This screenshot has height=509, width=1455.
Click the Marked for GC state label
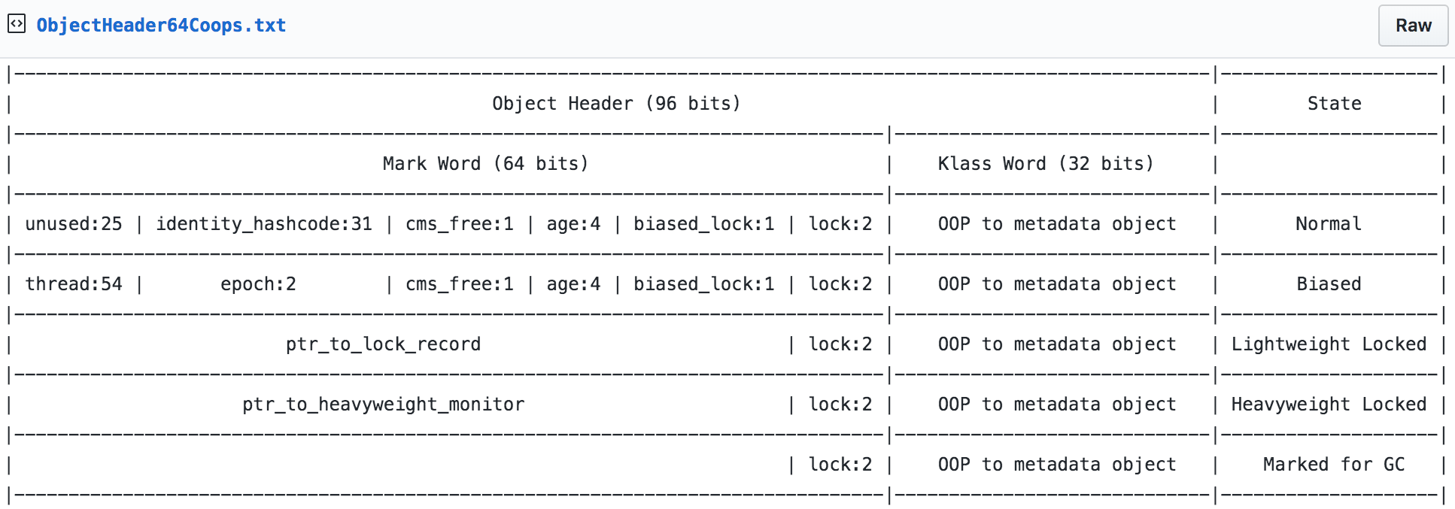(x=1334, y=465)
